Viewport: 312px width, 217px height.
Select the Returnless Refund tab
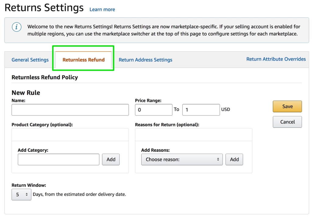coord(83,60)
